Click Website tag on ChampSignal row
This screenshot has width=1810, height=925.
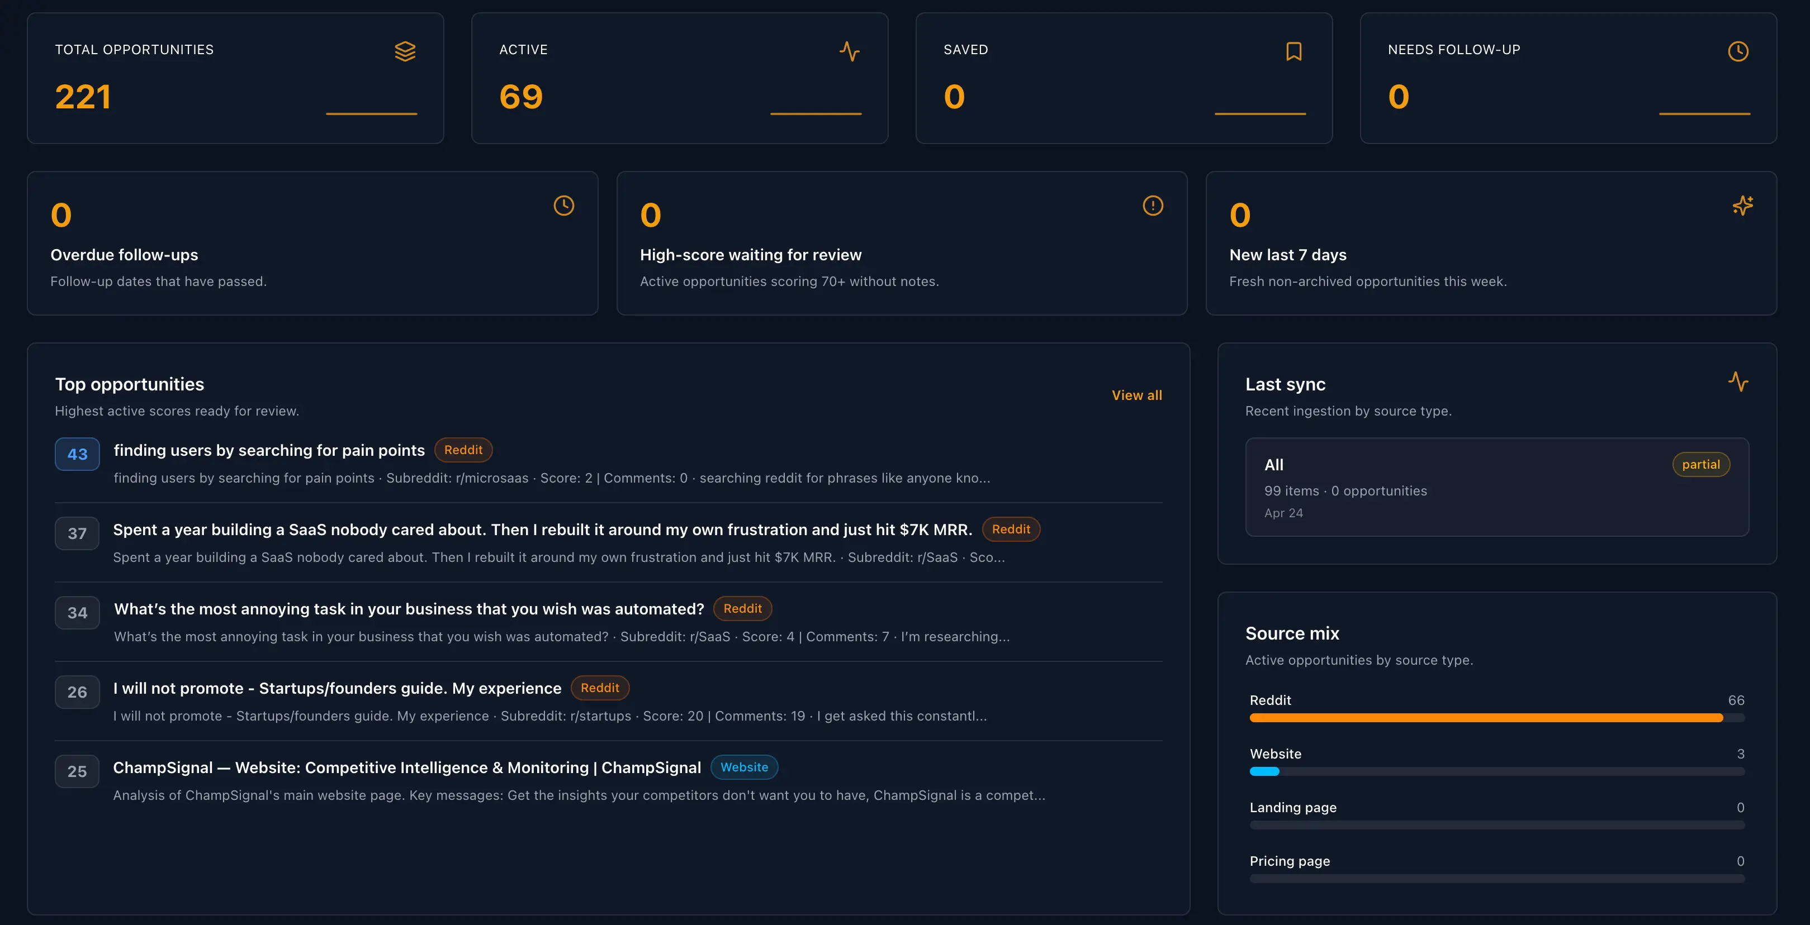tap(744, 767)
